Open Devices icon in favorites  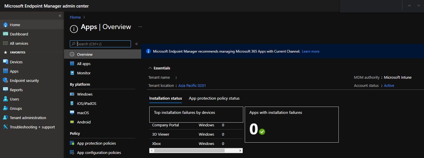(5, 62)
